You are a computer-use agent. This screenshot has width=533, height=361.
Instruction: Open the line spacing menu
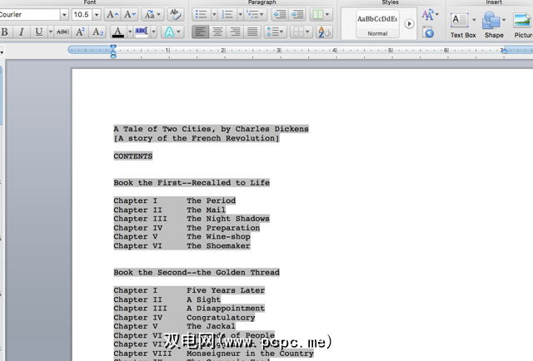[x=276, y=32]
